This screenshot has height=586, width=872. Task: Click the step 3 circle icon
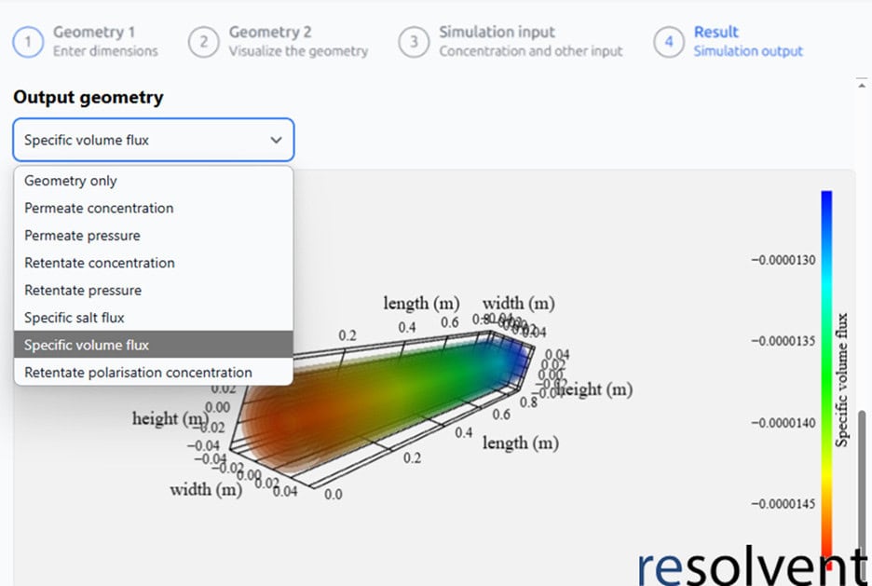tap(414, 42)
